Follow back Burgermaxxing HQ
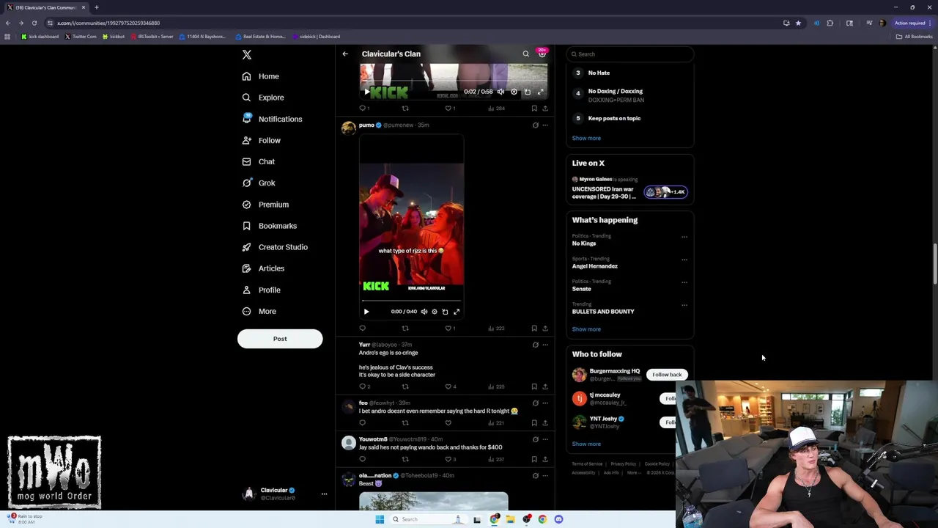Screen dimensions: 938x528 (x=667, y=375)
